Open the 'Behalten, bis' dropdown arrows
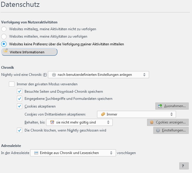192x173 pixels. (x=108, y=122)
